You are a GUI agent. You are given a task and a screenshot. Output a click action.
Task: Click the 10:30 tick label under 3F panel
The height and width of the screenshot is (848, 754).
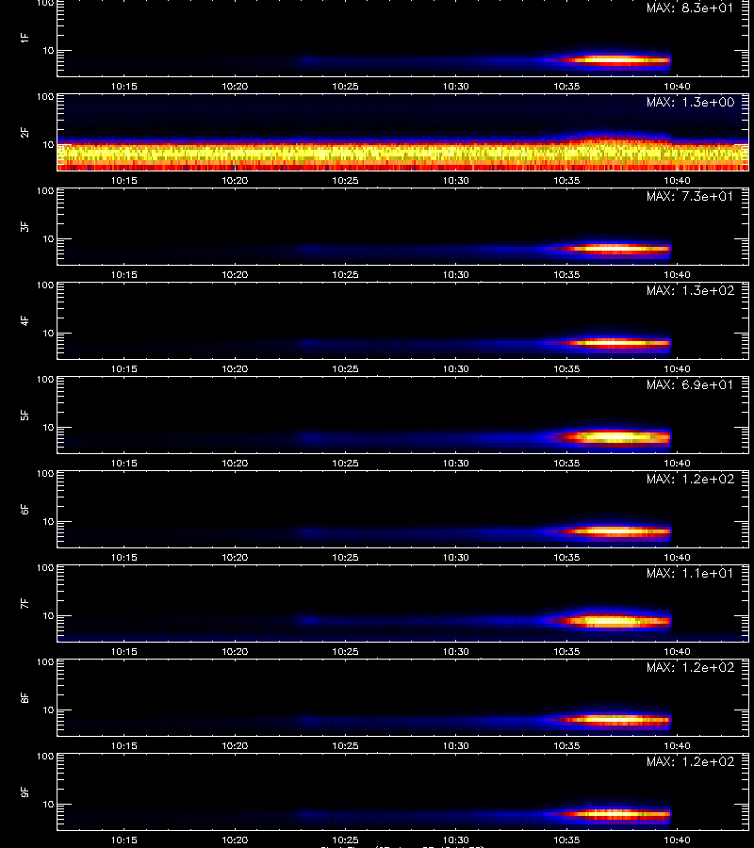coord(456,275)
